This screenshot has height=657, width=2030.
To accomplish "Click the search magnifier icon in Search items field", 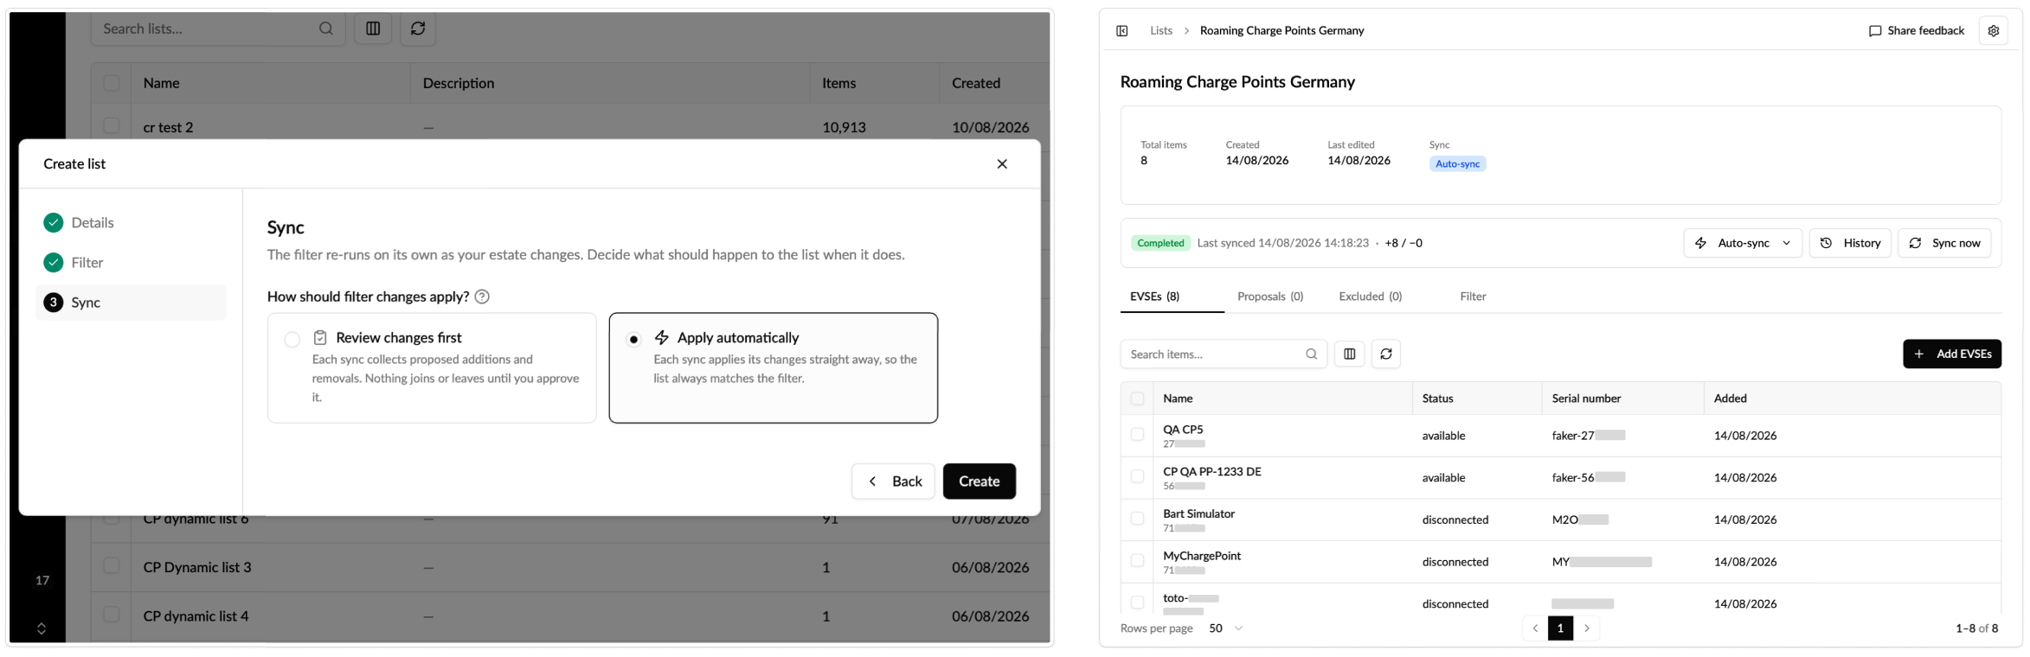I will tap(1312, 354).
